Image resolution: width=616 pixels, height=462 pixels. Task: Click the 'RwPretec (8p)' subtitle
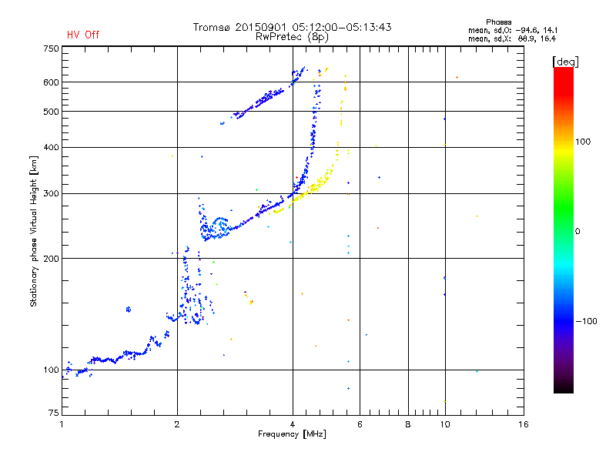click(x=293, y=37)
